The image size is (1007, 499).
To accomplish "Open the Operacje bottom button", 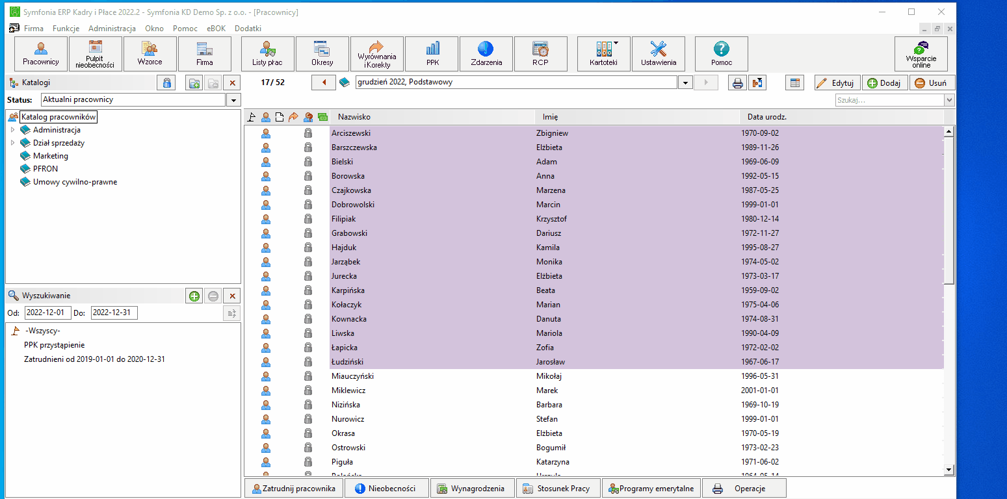I will pos(744,489).
